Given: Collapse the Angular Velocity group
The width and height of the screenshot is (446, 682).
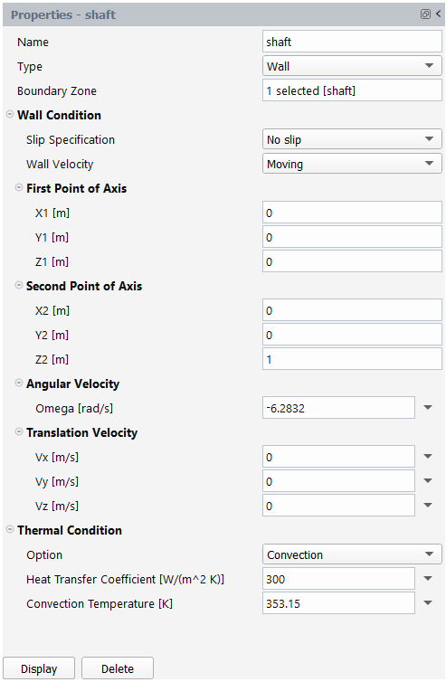Looking at the screenshot, I should tap(19, 383).
